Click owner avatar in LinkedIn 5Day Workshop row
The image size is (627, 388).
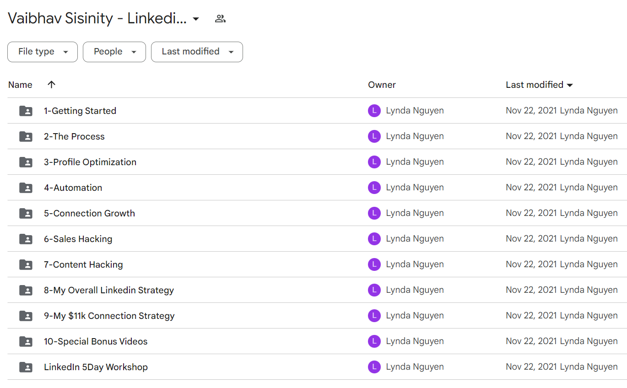[x=374, y=367]
